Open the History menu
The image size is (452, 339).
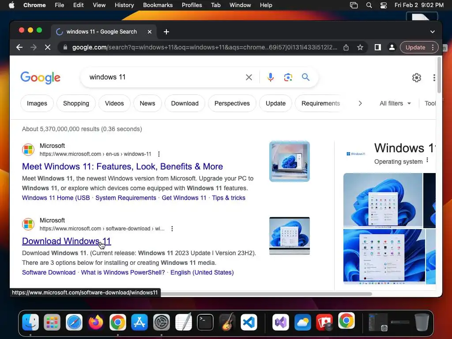coord(124,5)
